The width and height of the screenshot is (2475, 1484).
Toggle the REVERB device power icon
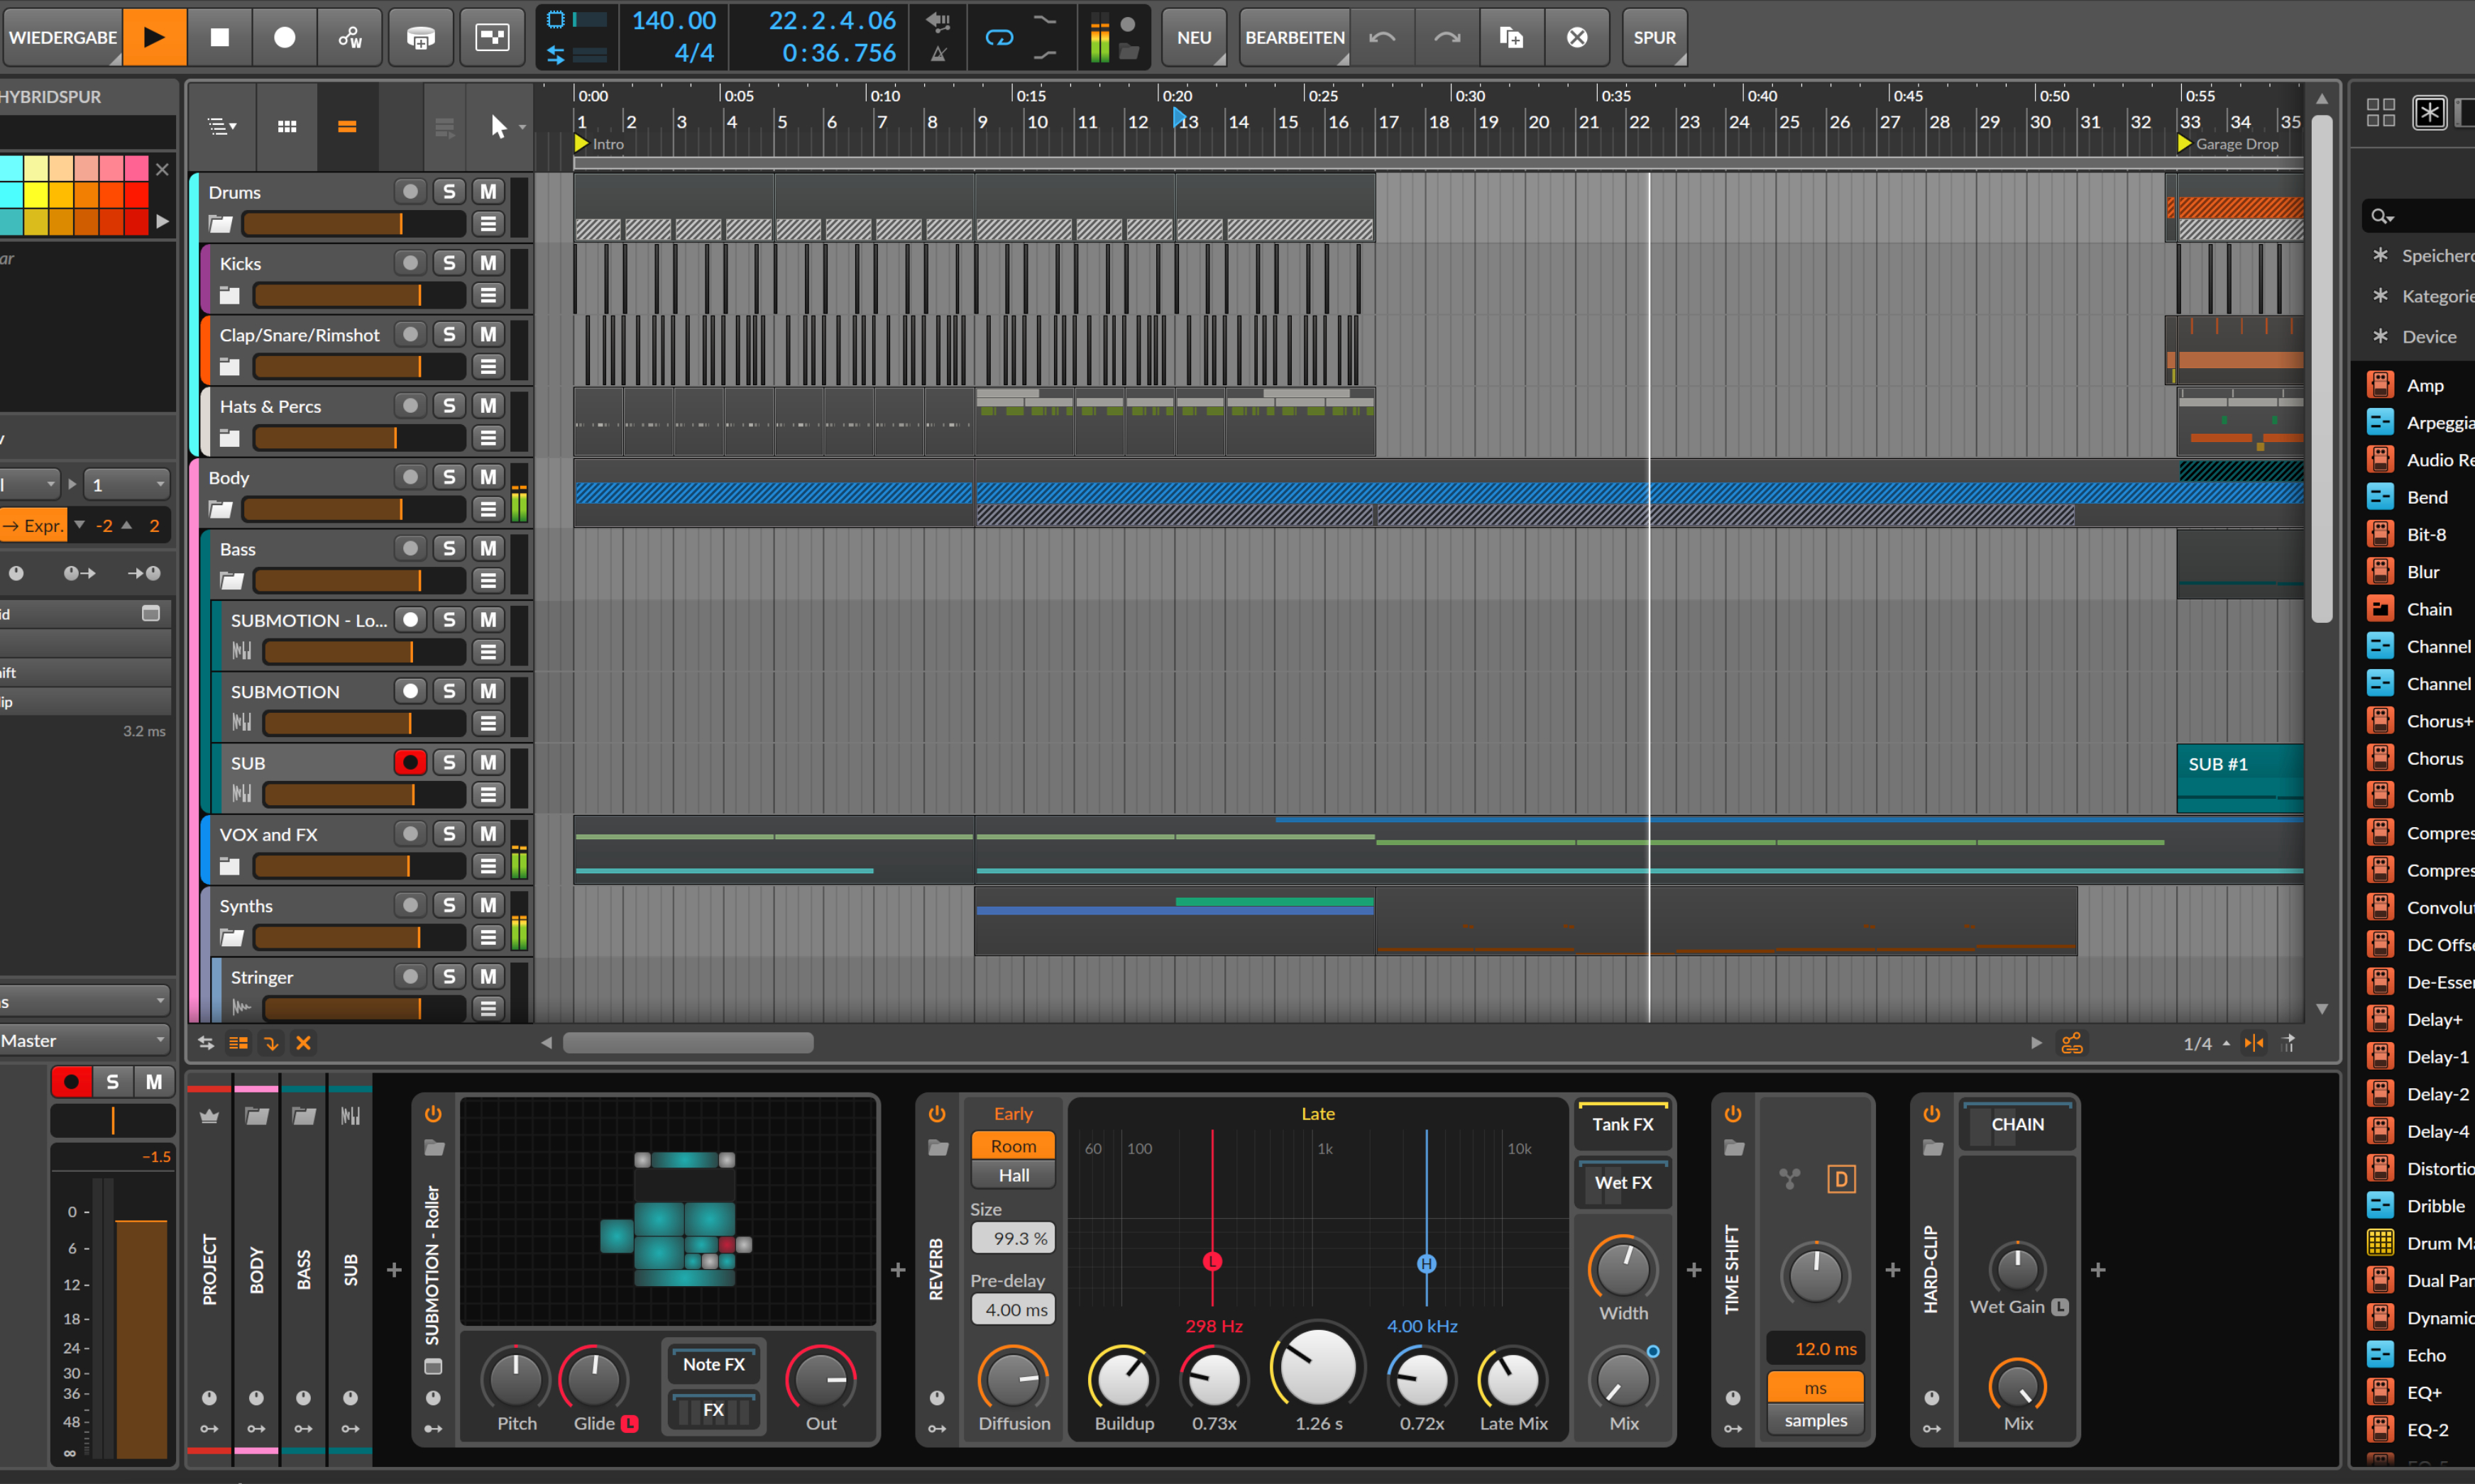click(x=936, y=1113)
